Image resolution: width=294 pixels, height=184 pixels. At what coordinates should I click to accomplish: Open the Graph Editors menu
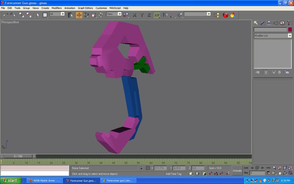[x=85, y=8]
